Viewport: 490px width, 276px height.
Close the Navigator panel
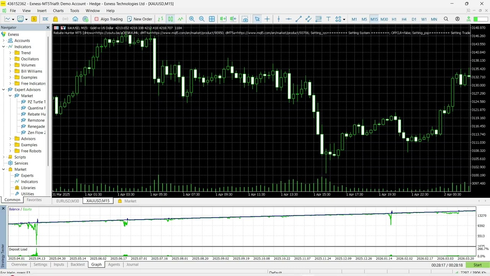48,28
